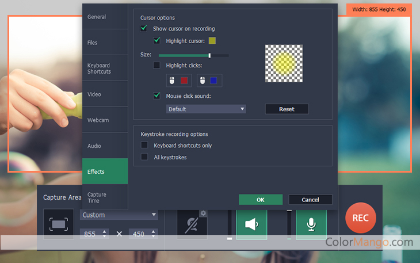The image size is (420, 263).
Task: Toggle the system audio speaker icon
Action: click(251, 224)
